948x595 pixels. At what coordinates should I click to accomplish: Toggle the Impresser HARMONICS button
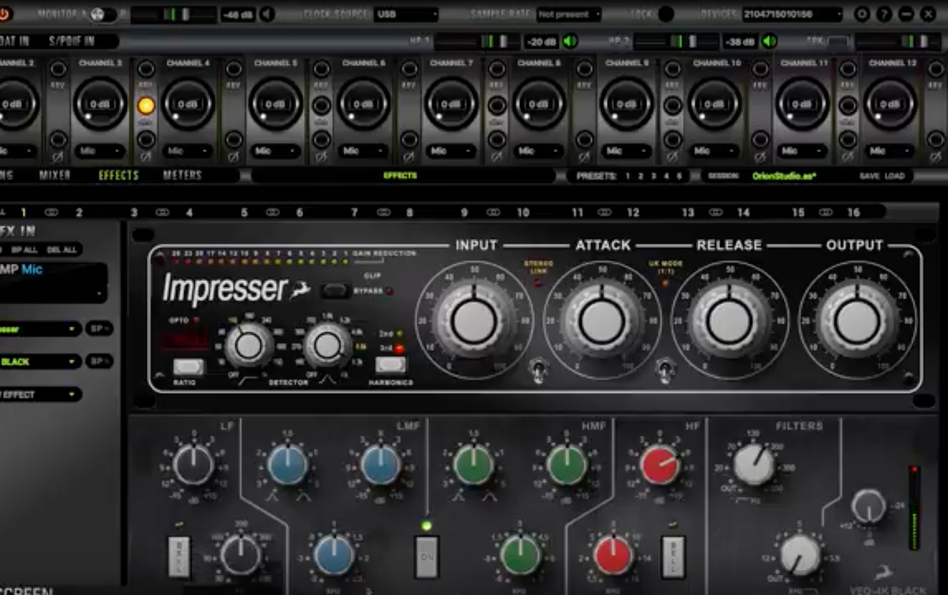390,364
